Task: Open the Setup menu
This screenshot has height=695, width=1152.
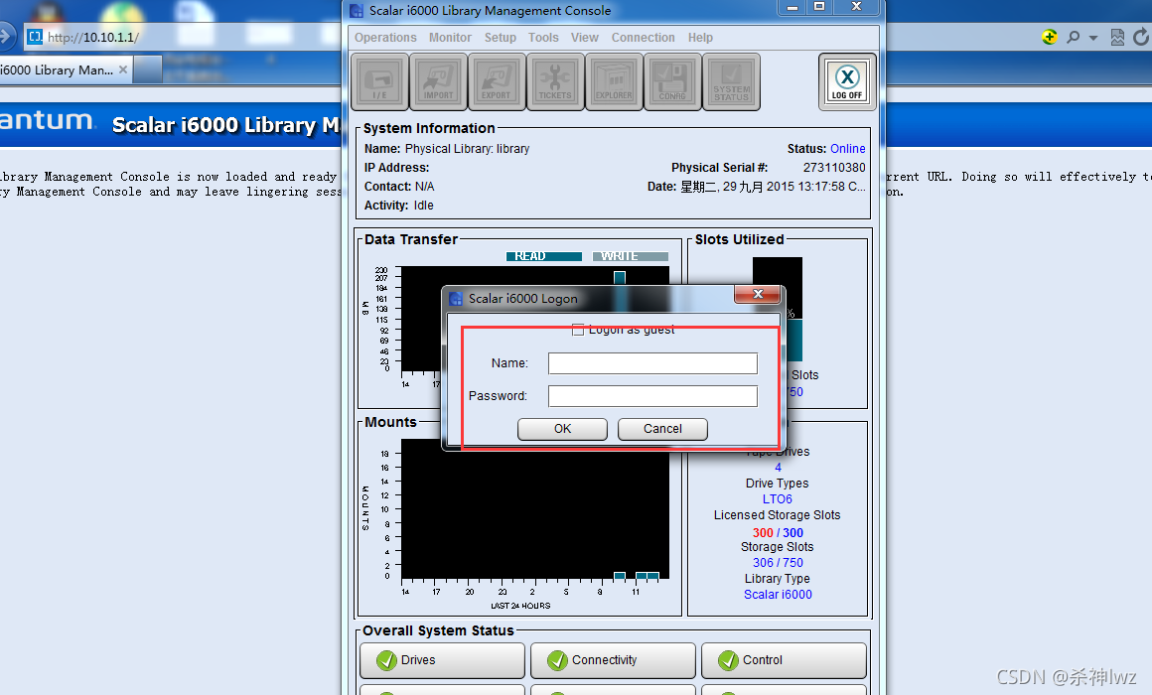Action: coord(501,38)
